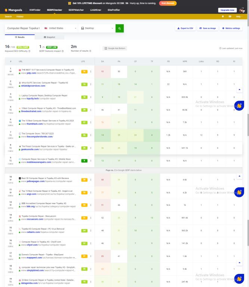Screen dimensions: 249x287
Task: Open the United States location dropdown
Action: click(60, 28)
